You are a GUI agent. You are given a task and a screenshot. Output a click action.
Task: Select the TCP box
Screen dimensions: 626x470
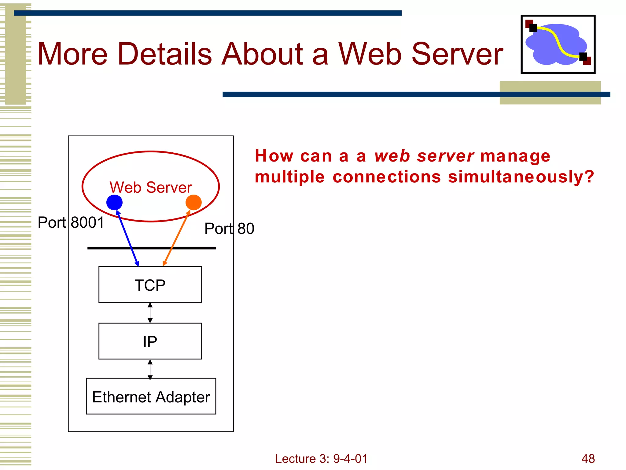[x=150, y=285]
